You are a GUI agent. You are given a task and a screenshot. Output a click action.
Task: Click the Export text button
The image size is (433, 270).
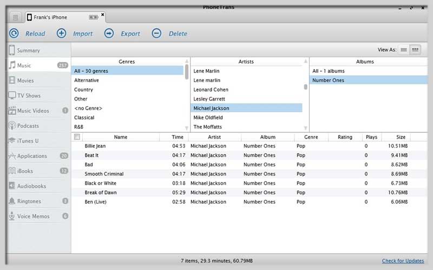pos(130,33)
